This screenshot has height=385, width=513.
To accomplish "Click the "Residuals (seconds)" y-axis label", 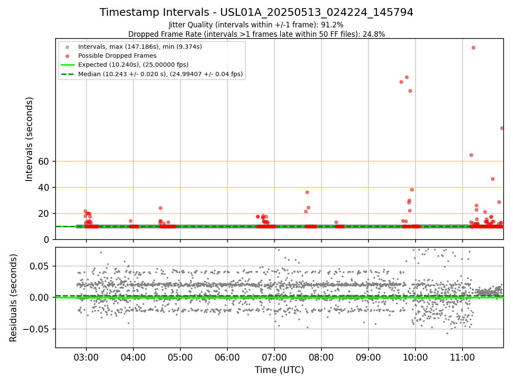I will 14,298.
